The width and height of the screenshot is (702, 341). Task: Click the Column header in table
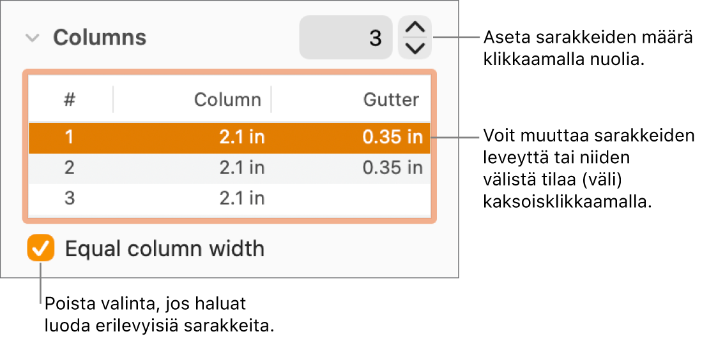tap(227, 99)
